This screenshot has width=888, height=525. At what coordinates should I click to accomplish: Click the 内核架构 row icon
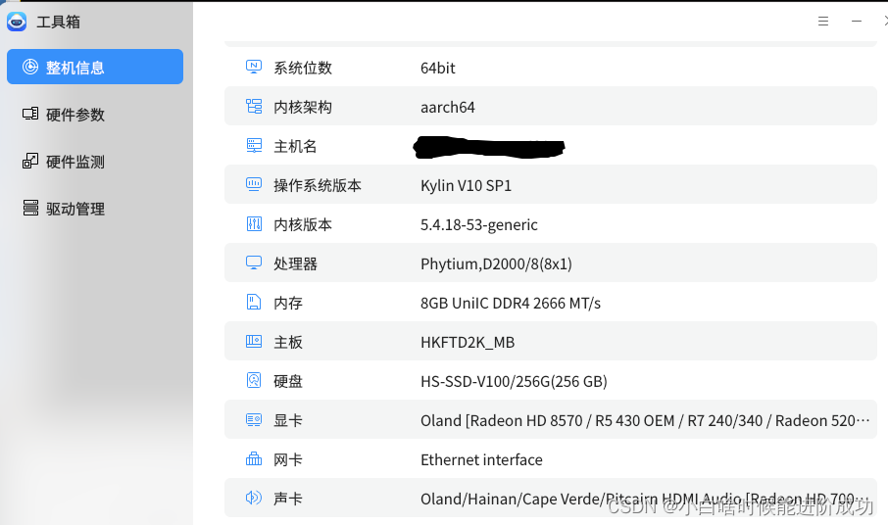tap(254, 107)
